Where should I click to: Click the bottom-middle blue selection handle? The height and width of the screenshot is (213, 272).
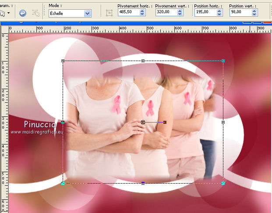click(143, 183)
